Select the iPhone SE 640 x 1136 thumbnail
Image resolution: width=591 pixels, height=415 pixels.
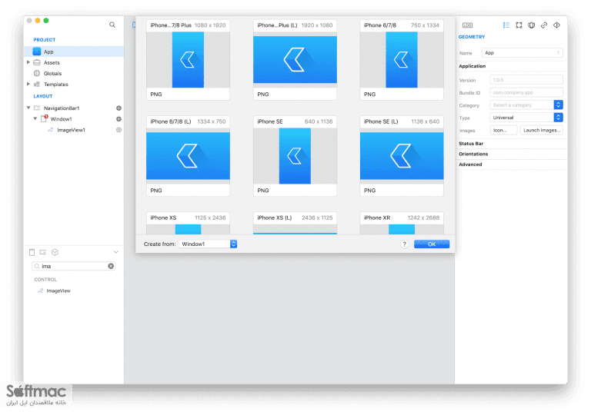[295, 156]
